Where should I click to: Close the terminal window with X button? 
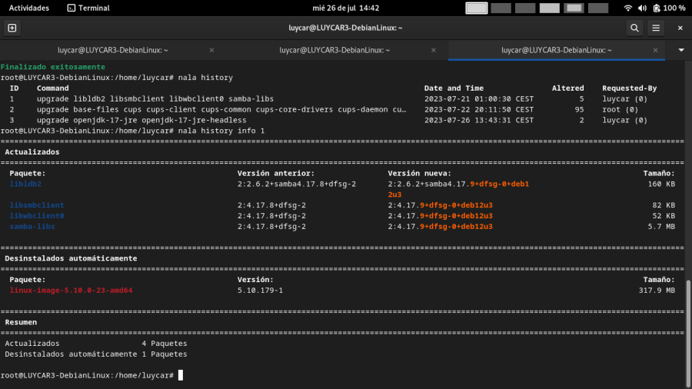point(680,28)
